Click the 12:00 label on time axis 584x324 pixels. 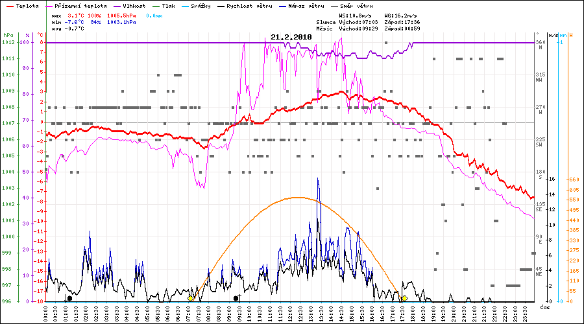coord(291,312)
